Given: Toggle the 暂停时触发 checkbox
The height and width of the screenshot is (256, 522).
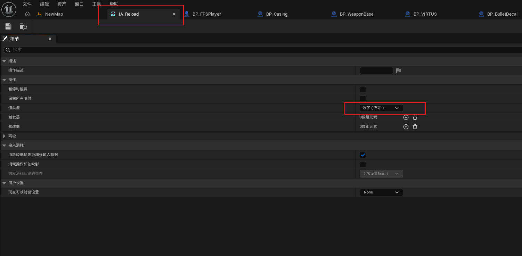Looking at the screenshot, I should (x=363, y=89).
